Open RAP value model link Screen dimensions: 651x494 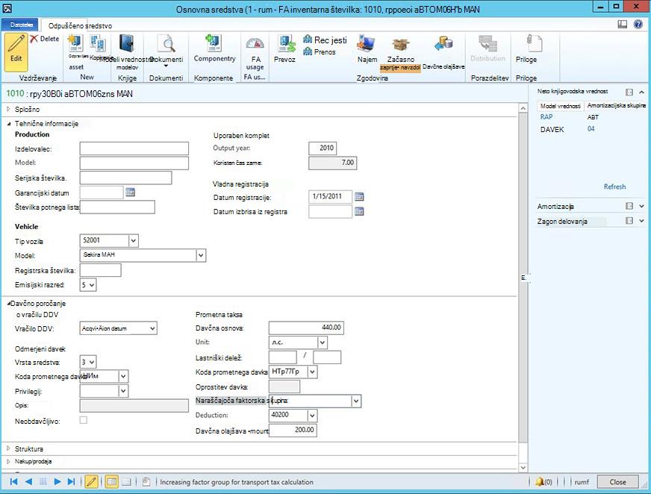[546, 117]
